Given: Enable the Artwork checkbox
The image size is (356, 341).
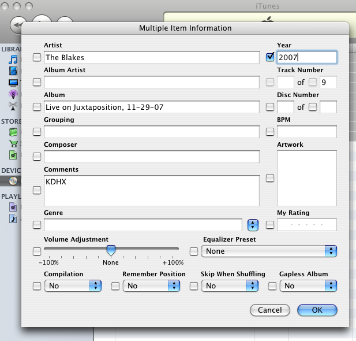Looking at the screenshot, I should (269, 179).
